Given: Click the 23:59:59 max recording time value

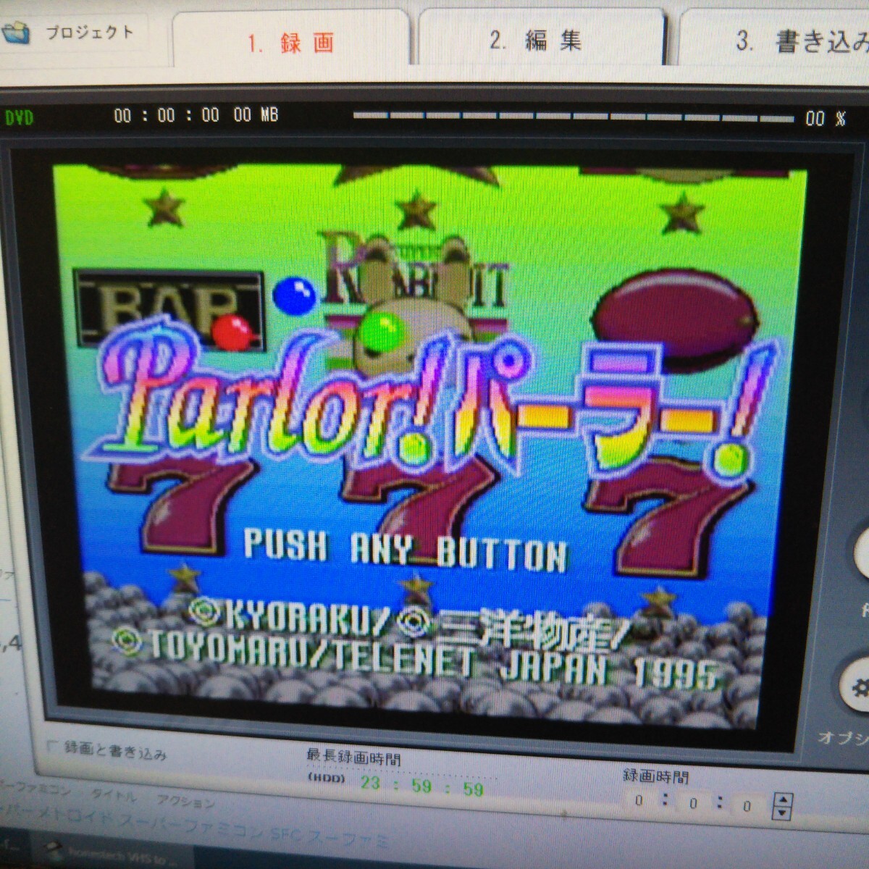Looking at the screenshot, I should point(422,786).
